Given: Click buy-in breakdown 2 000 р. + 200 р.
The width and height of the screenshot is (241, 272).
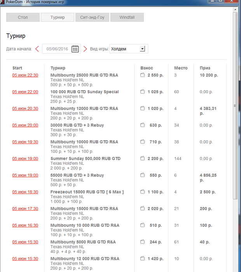Looking at the screenshot, I should tap(66, 168).
